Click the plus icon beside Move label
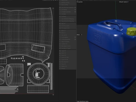Screen dimensions: 136x102 pos(82,35)
